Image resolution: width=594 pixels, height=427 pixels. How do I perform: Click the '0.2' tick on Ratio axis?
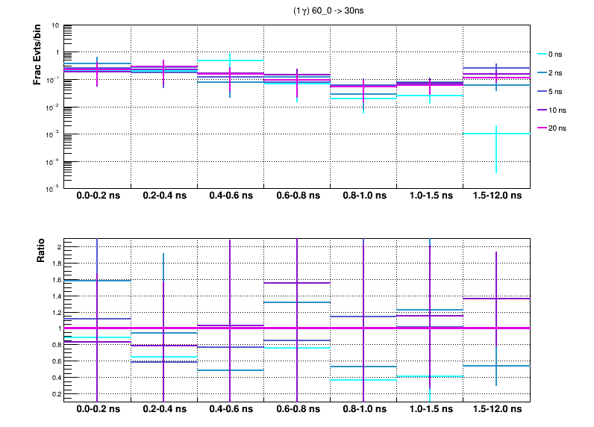coord(54,394)
